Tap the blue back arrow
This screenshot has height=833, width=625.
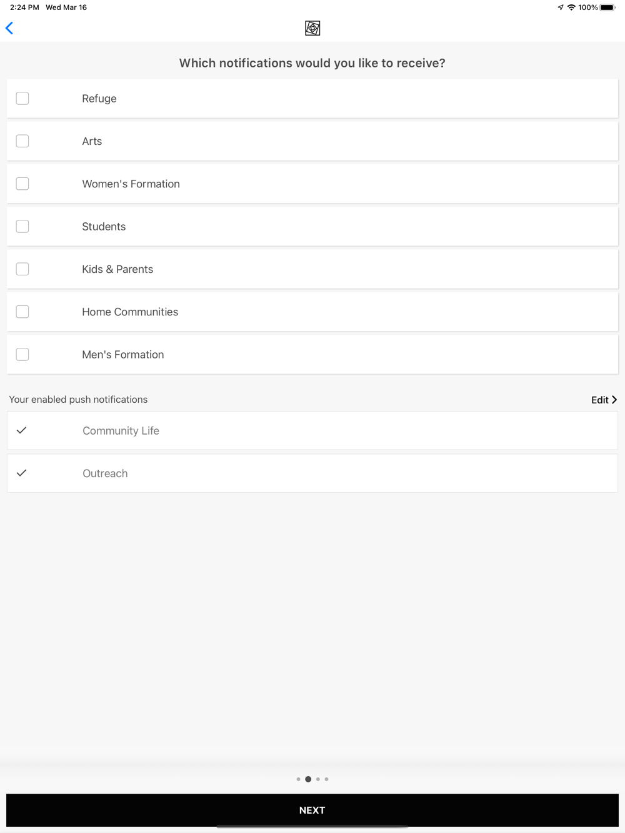click(x=9, y=28)
